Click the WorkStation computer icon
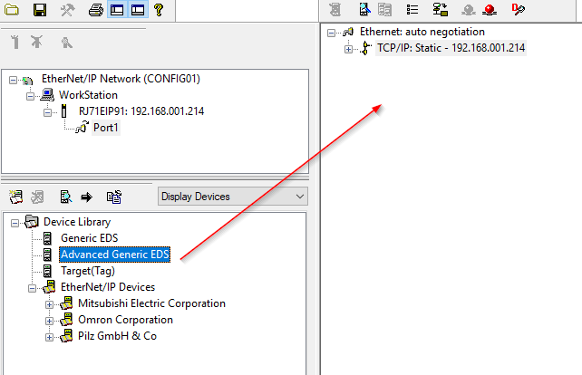The width and height of the screenshot is (582, 375). pyautogui.click(x=47, y=95)
